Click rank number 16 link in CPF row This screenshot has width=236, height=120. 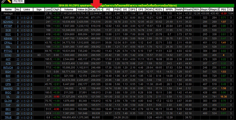pyautogui.click(x=18, y=80)
